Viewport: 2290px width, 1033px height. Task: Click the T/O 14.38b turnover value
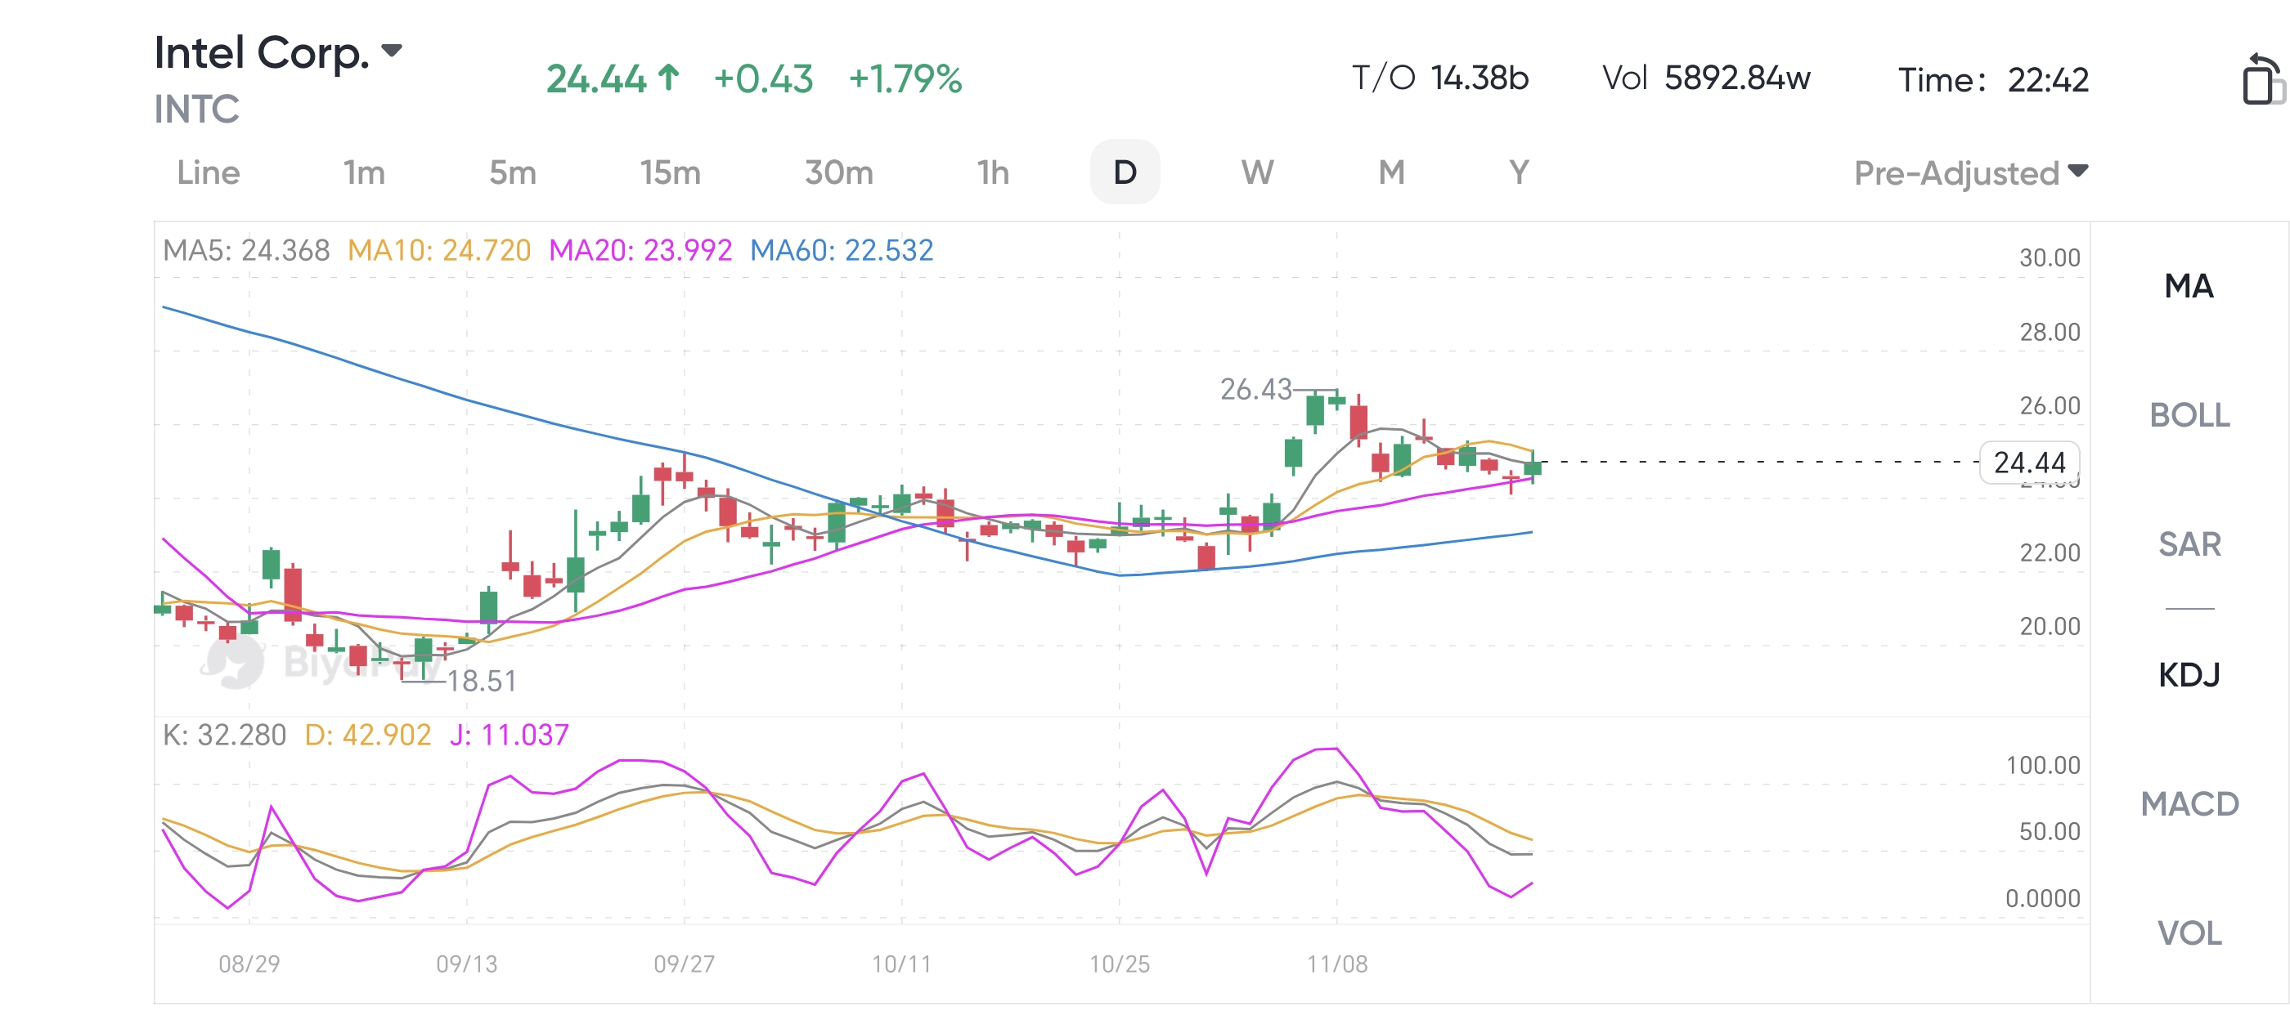click(x=1440, y=78)
